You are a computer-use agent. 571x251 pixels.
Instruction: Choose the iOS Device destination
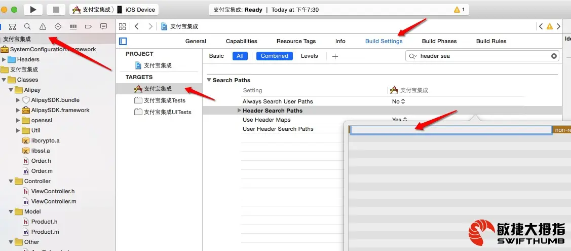point(136,10)
